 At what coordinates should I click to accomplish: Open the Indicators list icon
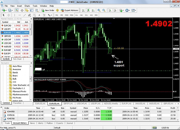coord(121,10)
